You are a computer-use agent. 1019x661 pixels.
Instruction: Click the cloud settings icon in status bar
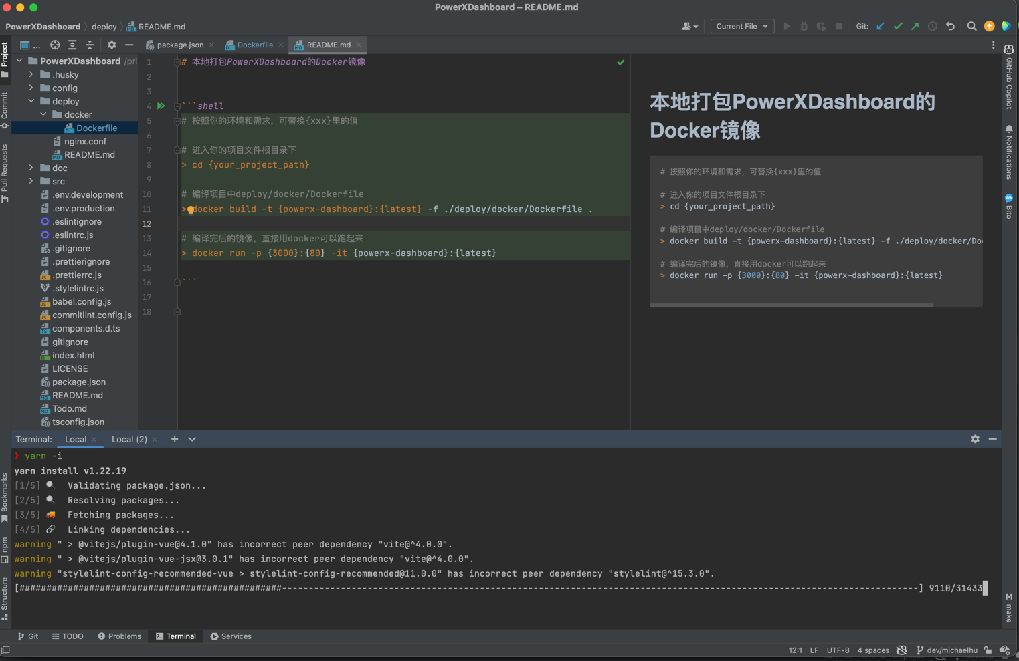1004,650
